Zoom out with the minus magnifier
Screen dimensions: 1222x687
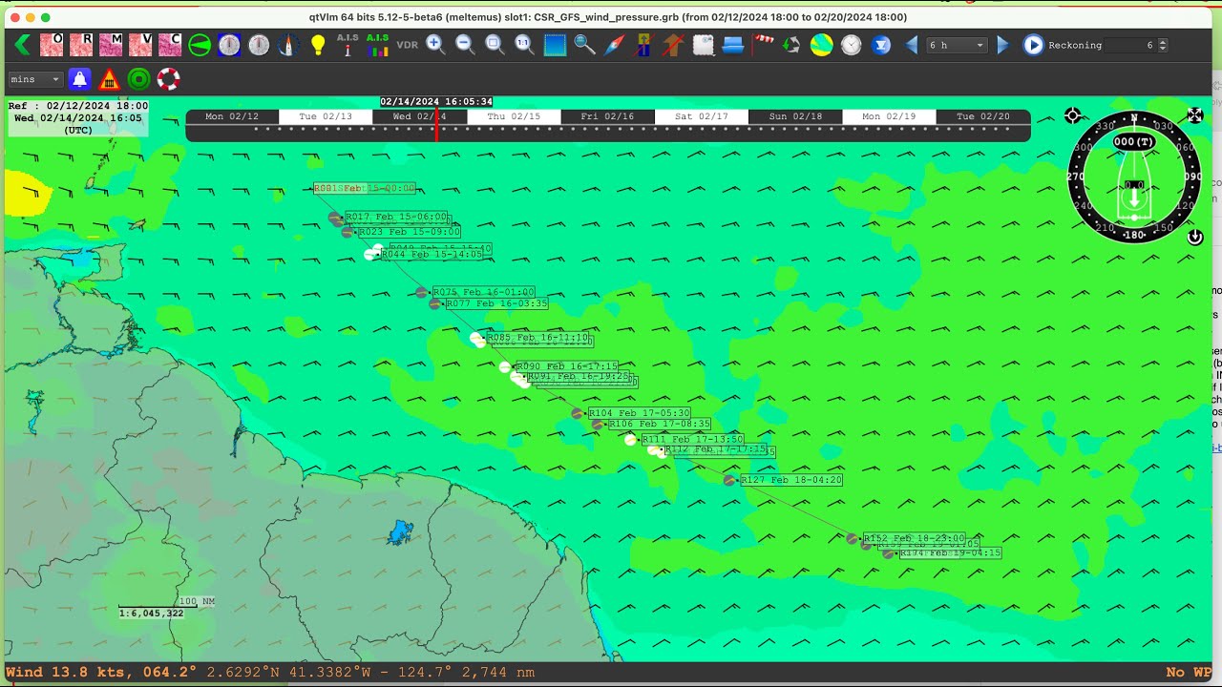[x=465, y=45]
